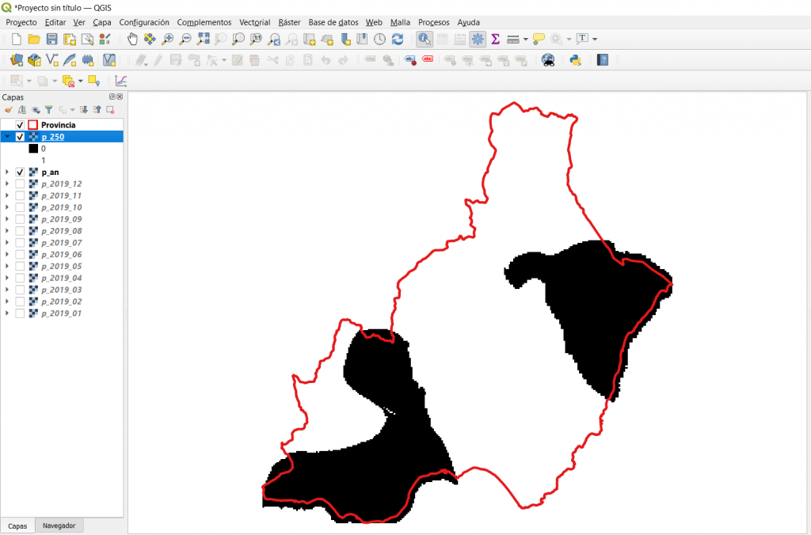Switch to the Navegador tab

click(59, 526)
